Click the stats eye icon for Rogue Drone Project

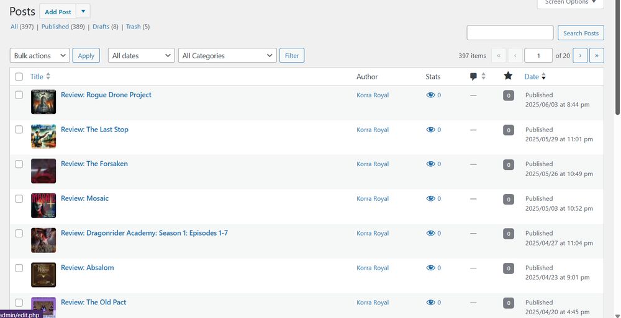coord(430,95)
